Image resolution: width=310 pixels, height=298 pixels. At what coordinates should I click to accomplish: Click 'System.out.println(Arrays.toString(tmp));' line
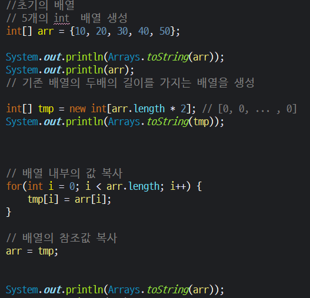click(115, 122)
